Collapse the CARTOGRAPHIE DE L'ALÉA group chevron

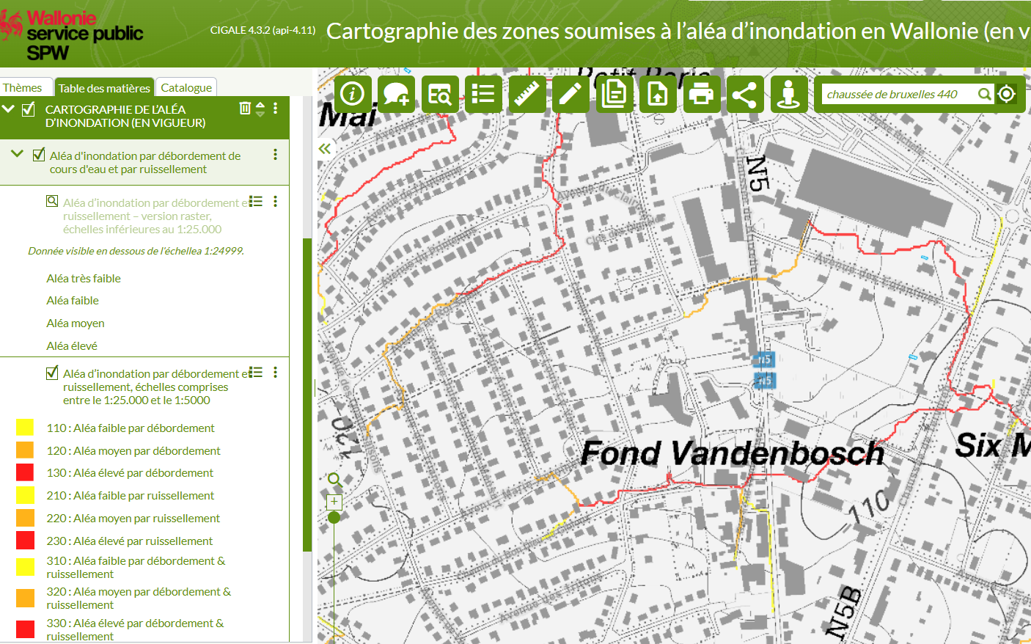coord(9,109)
